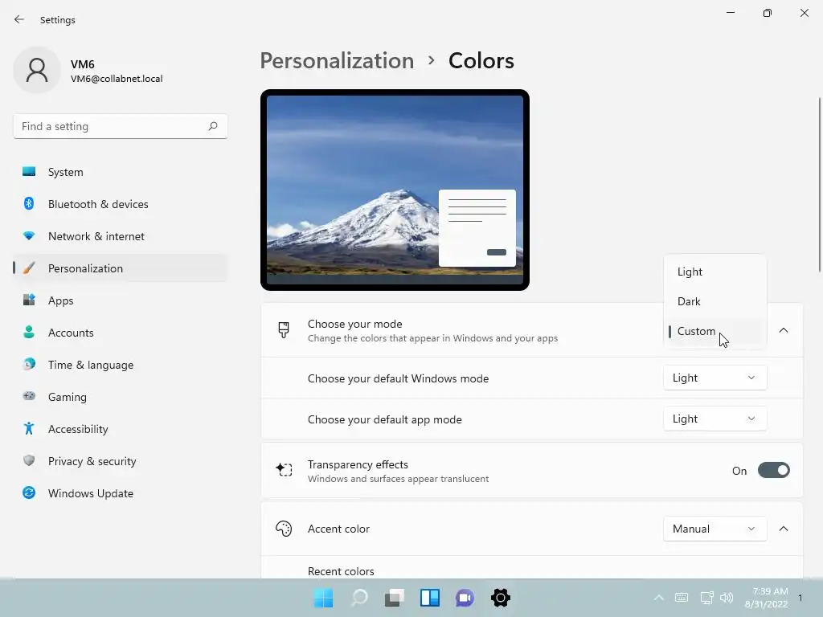Click the System monitor icon in the sidebar

(29, 172)
